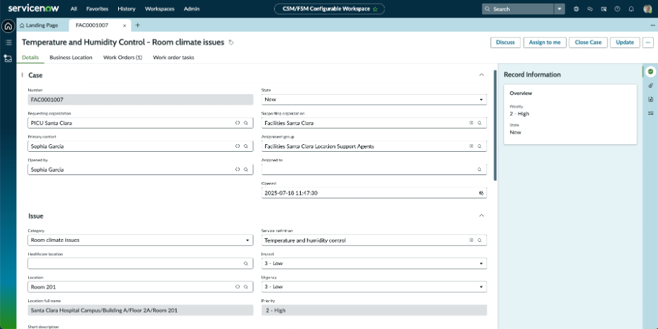This screenshot has height=329, width=658.
Task: Select the Details tab
Action: tap(30, 58)
